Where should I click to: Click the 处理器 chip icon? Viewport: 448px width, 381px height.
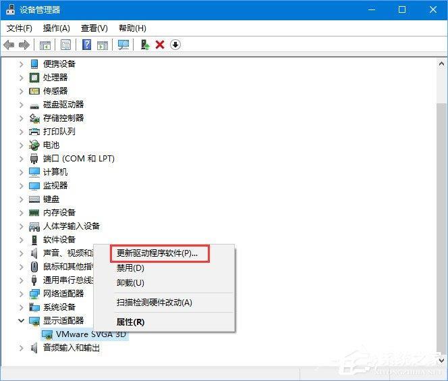click(x=34, y=77)
